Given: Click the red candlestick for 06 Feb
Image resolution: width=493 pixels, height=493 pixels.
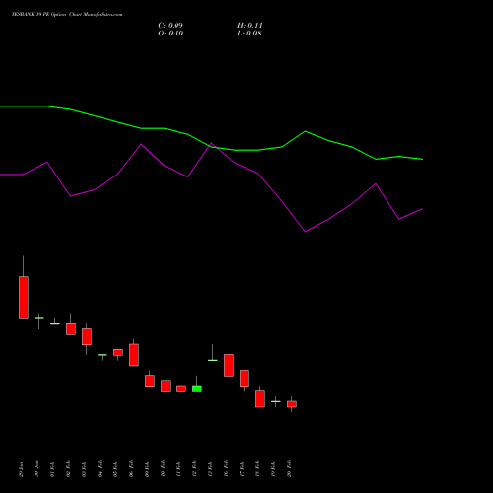Looking at the screenshot, I should coord(134,355).
